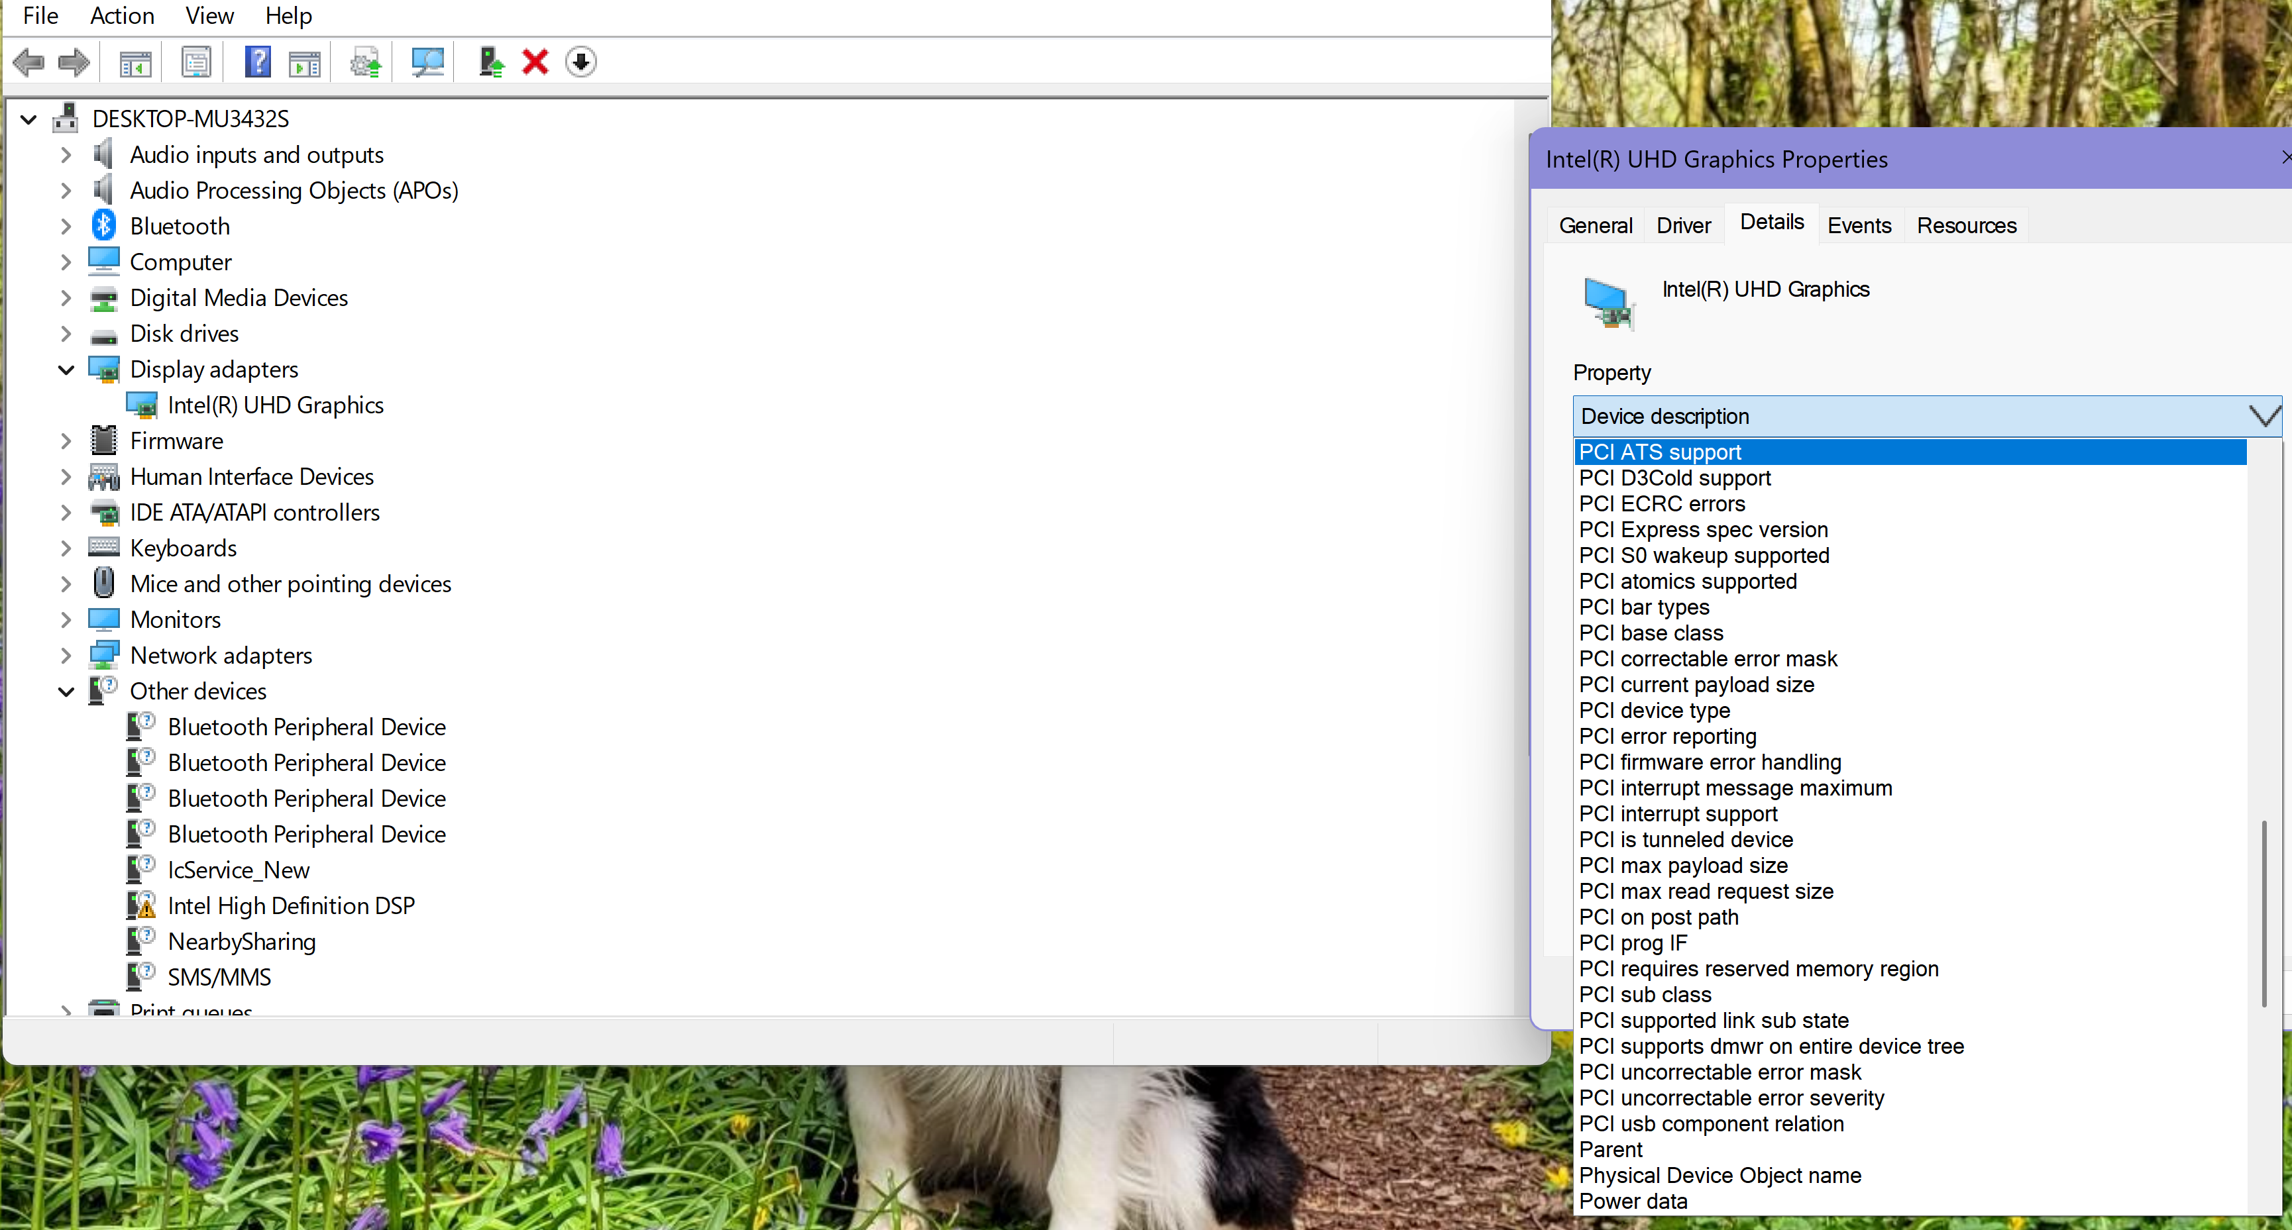The image size is (2292, 1230).
Task: Switch to the General tab
Action: (x=1596, y=225)
